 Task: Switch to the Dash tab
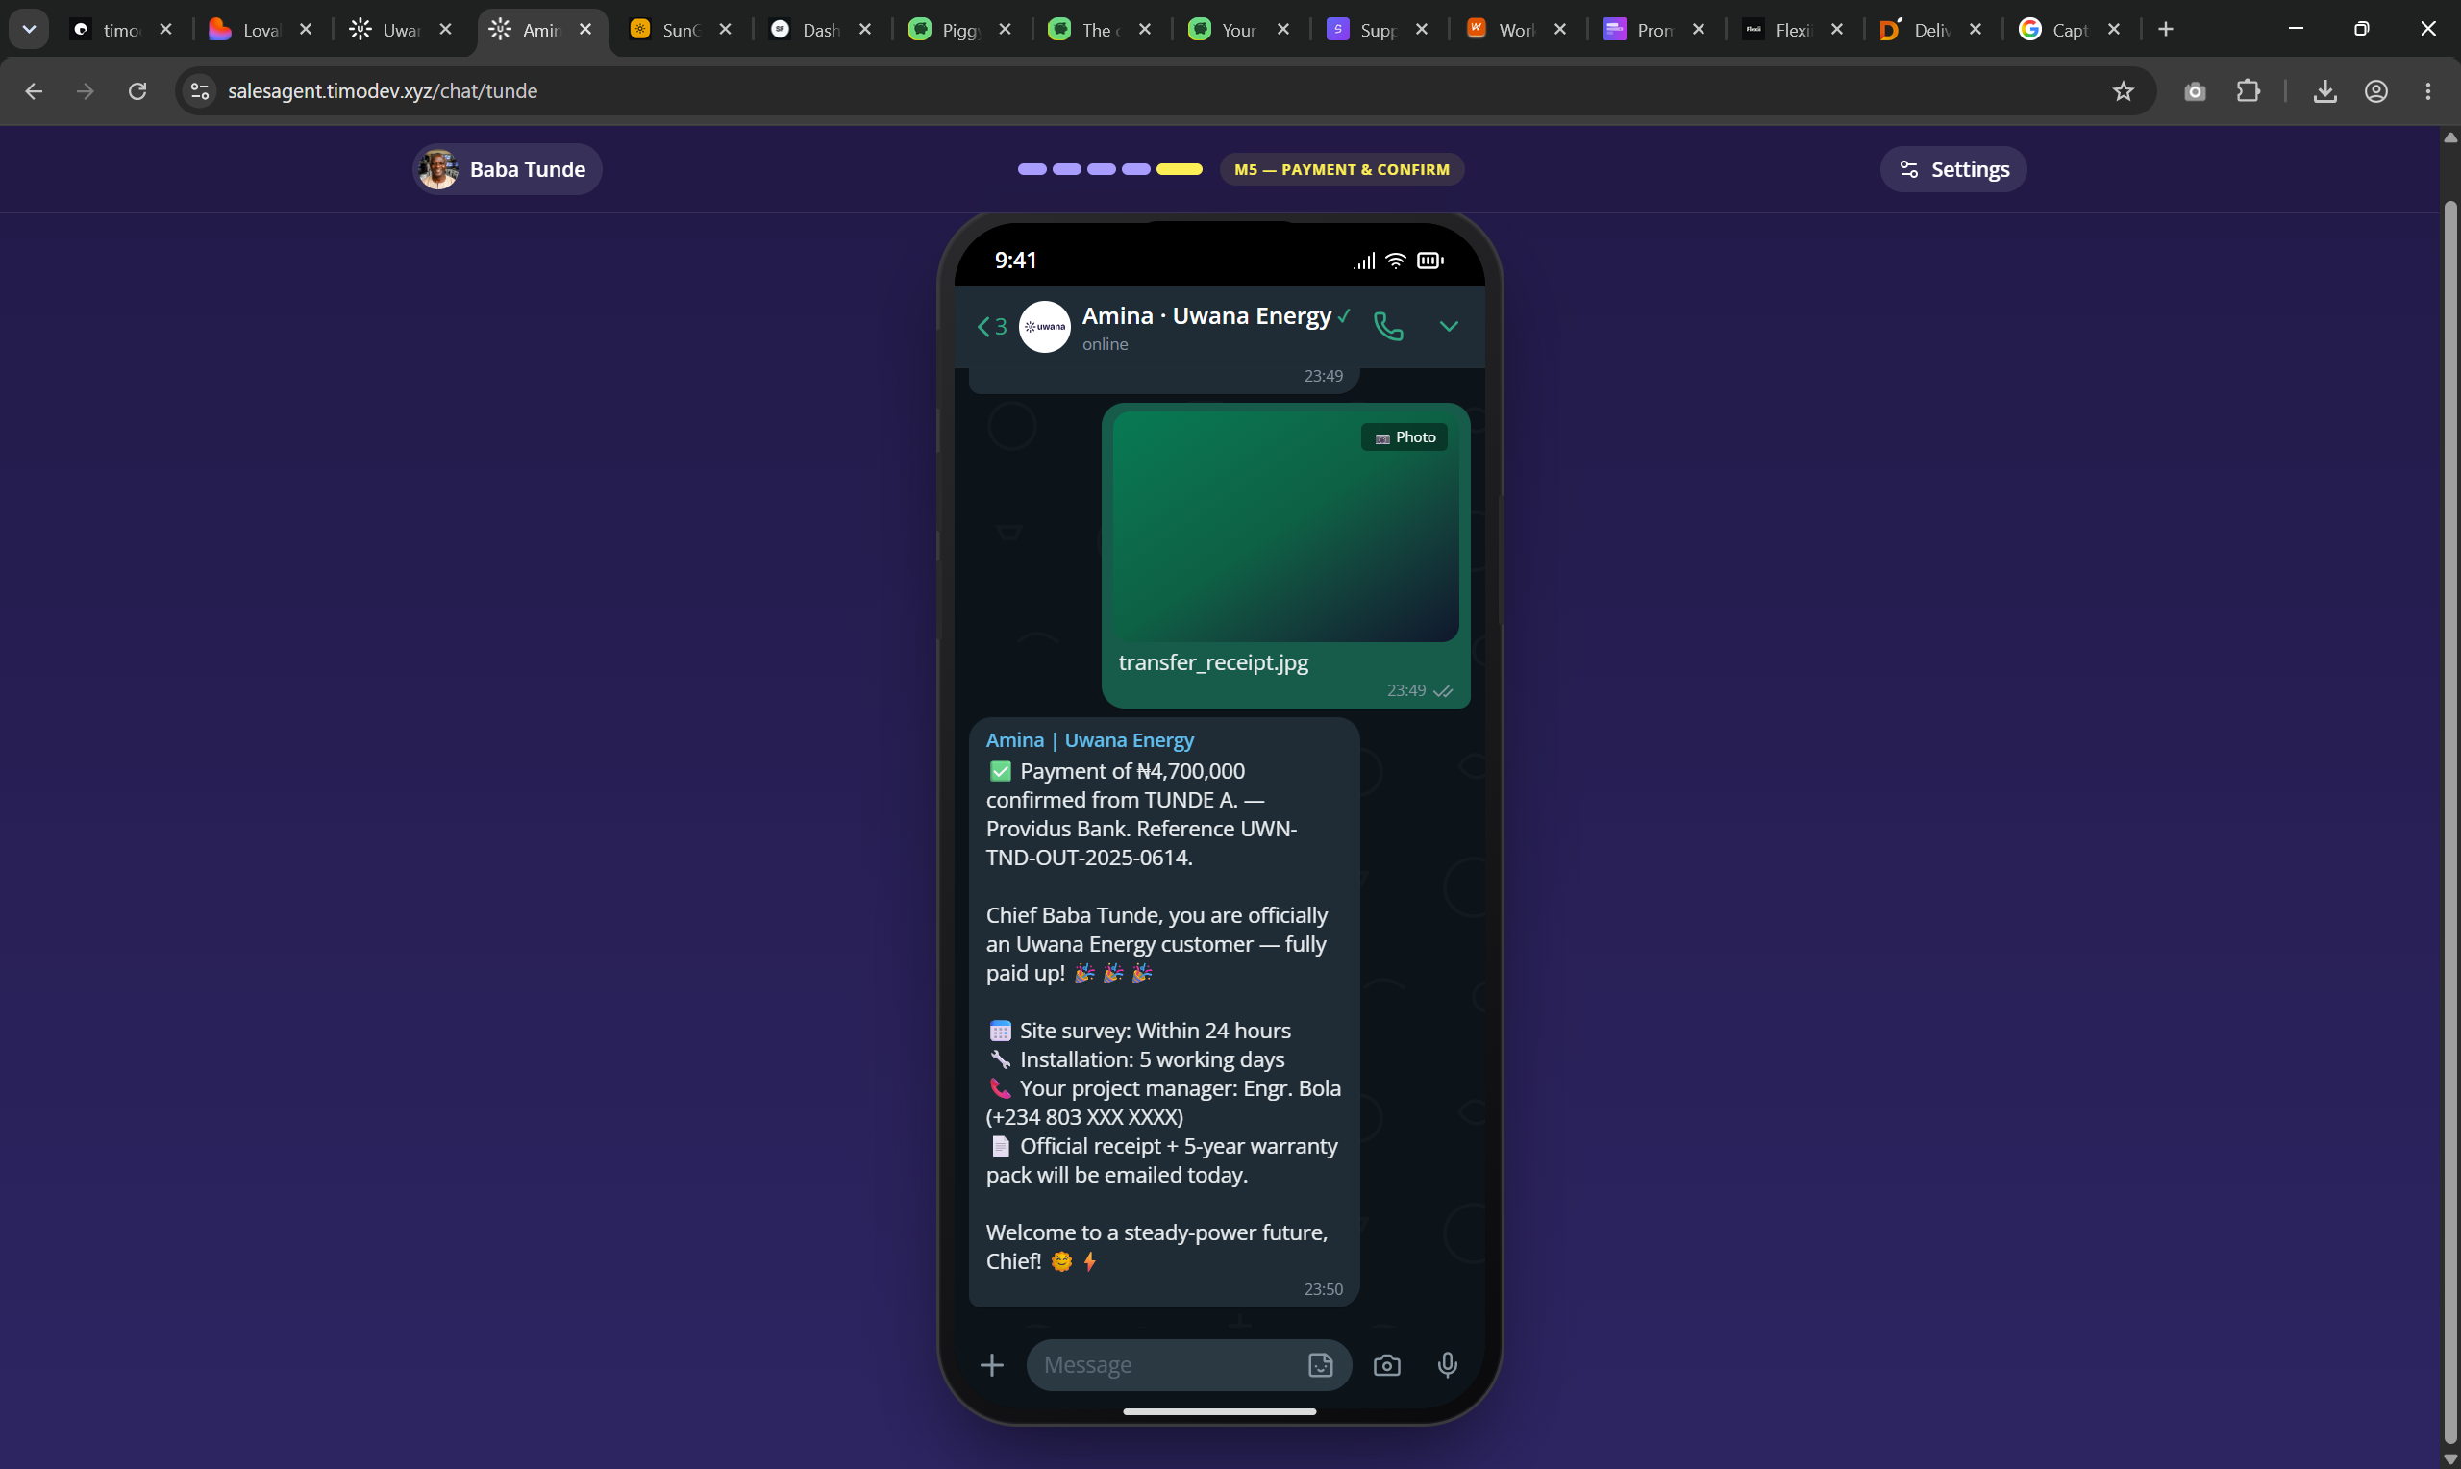(x=820, y=30)
